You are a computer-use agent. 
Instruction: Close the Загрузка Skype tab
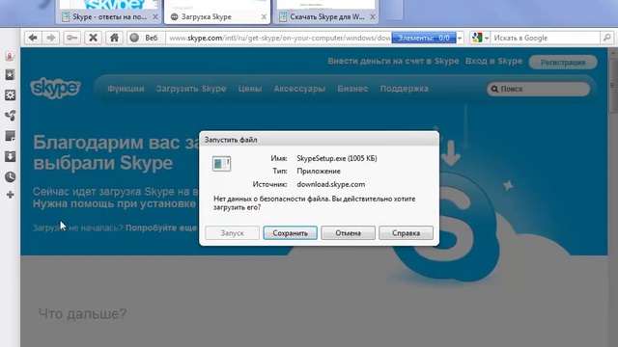(x=264, y=17)
